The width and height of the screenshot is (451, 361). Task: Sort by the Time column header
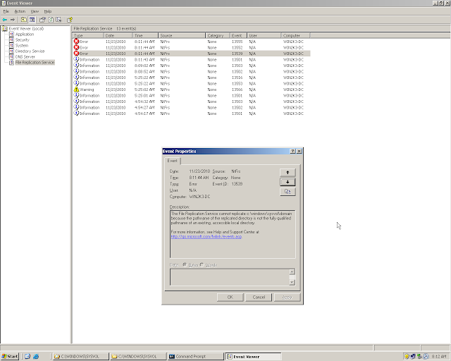point(145,36)
